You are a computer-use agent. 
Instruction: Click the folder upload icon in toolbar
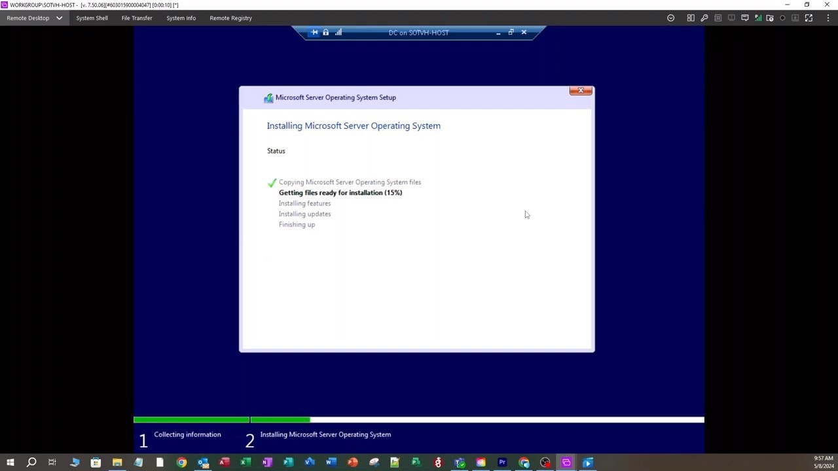tap(770, 18)
